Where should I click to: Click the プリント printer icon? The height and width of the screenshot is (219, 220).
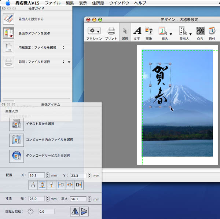111,31
